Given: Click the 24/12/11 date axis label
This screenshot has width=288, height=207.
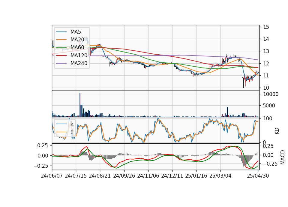Looking at the screenshot, I should click(172, 176).
